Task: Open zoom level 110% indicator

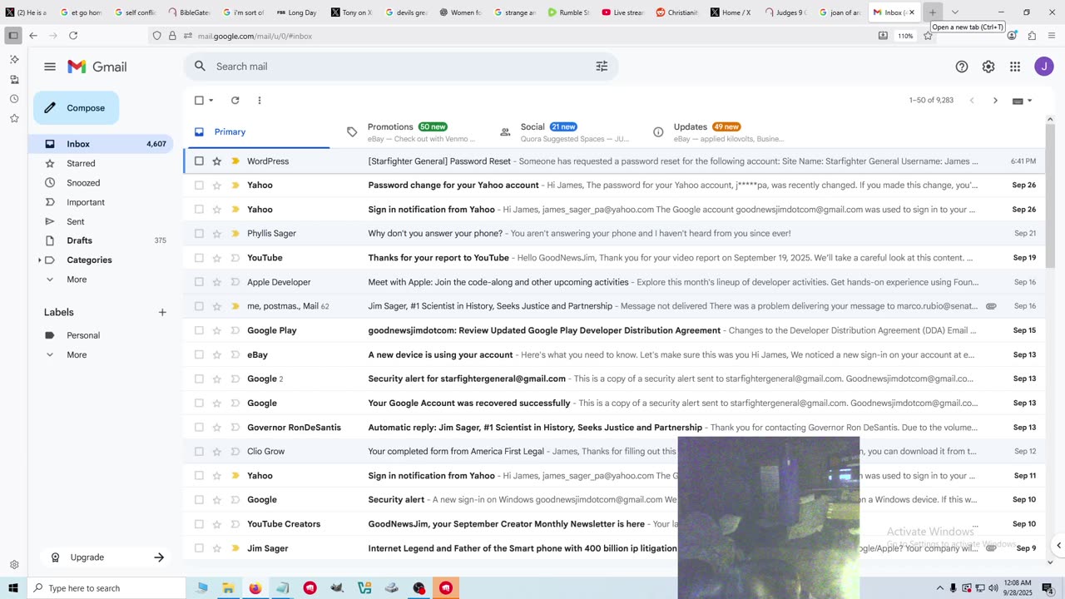Action: [905, 36]
